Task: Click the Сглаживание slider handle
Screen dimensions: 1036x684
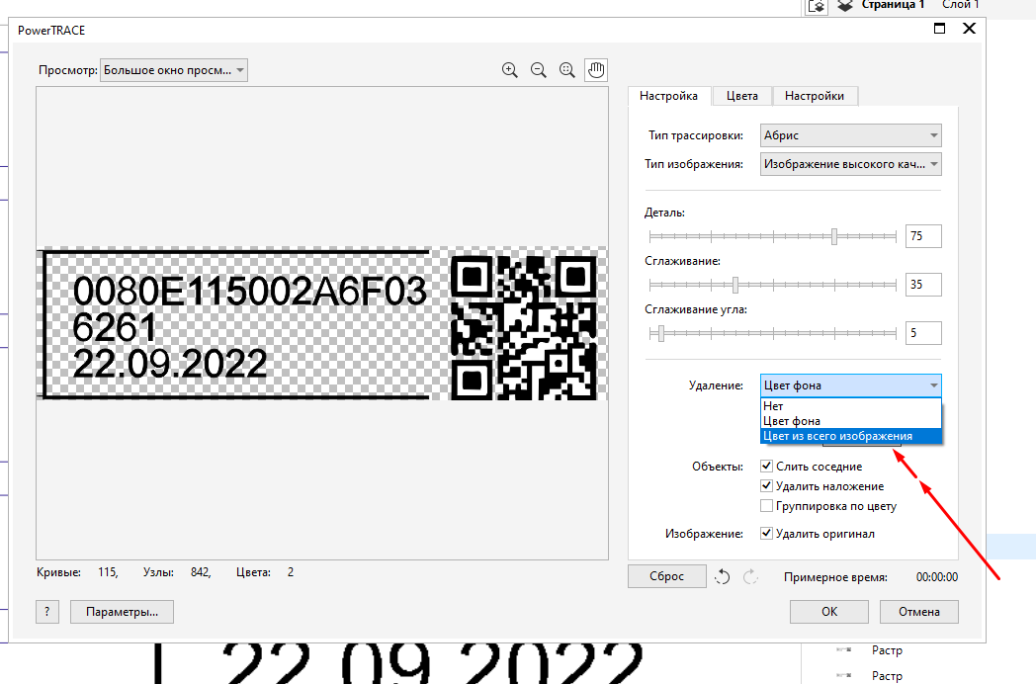Action: [x=735, y=285]
